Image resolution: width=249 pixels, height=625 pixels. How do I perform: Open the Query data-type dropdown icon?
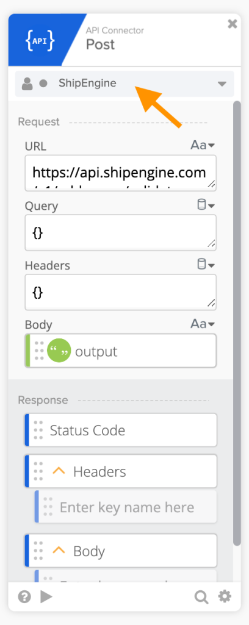click(x=206, y=205)
